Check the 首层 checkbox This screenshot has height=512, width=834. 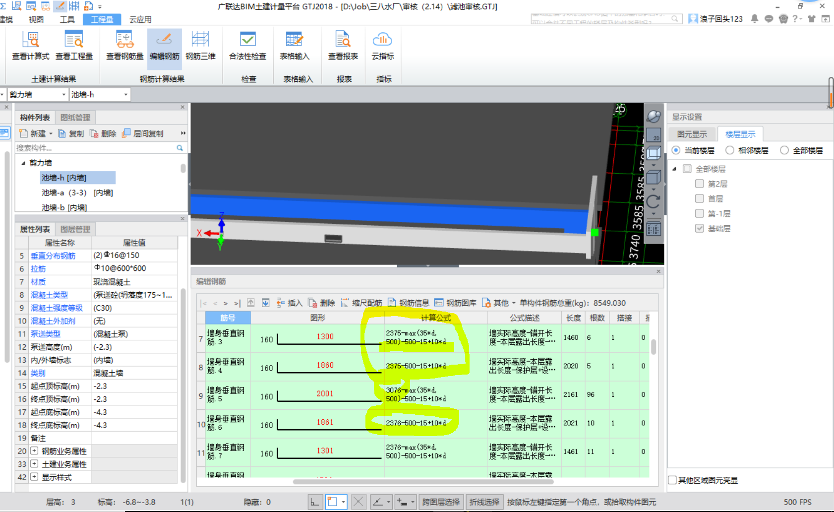coord(700,198)
